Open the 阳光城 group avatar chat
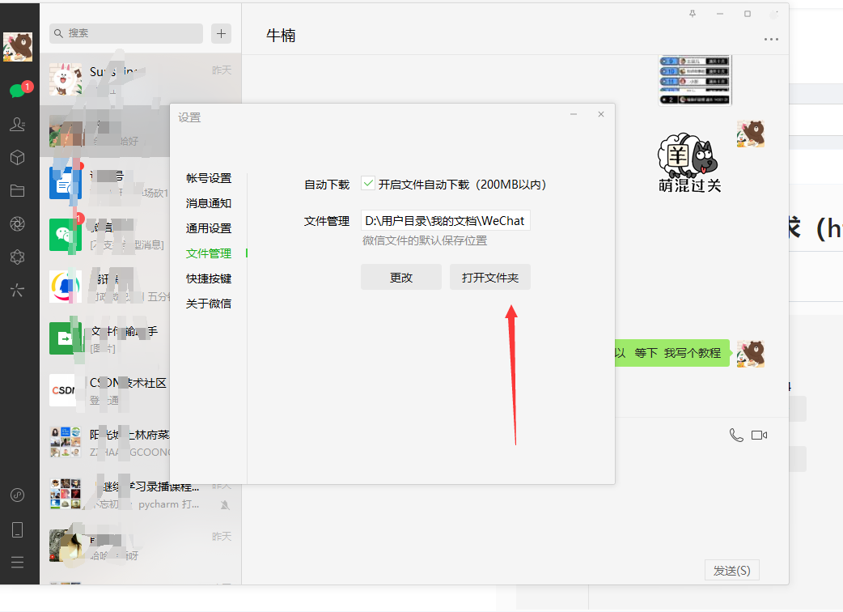The image size is (843, 612). tap(65, 442)
